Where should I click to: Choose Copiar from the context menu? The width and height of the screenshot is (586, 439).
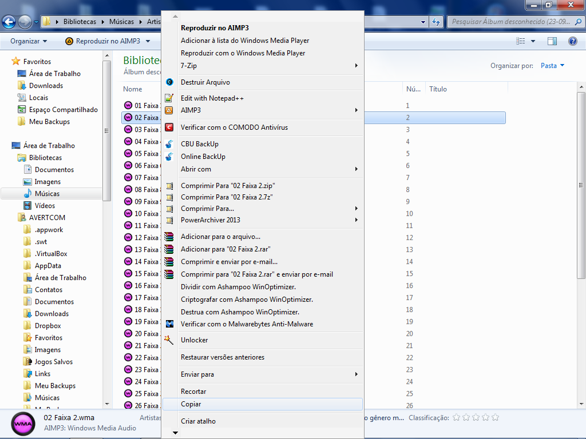[x=262, y=404]
